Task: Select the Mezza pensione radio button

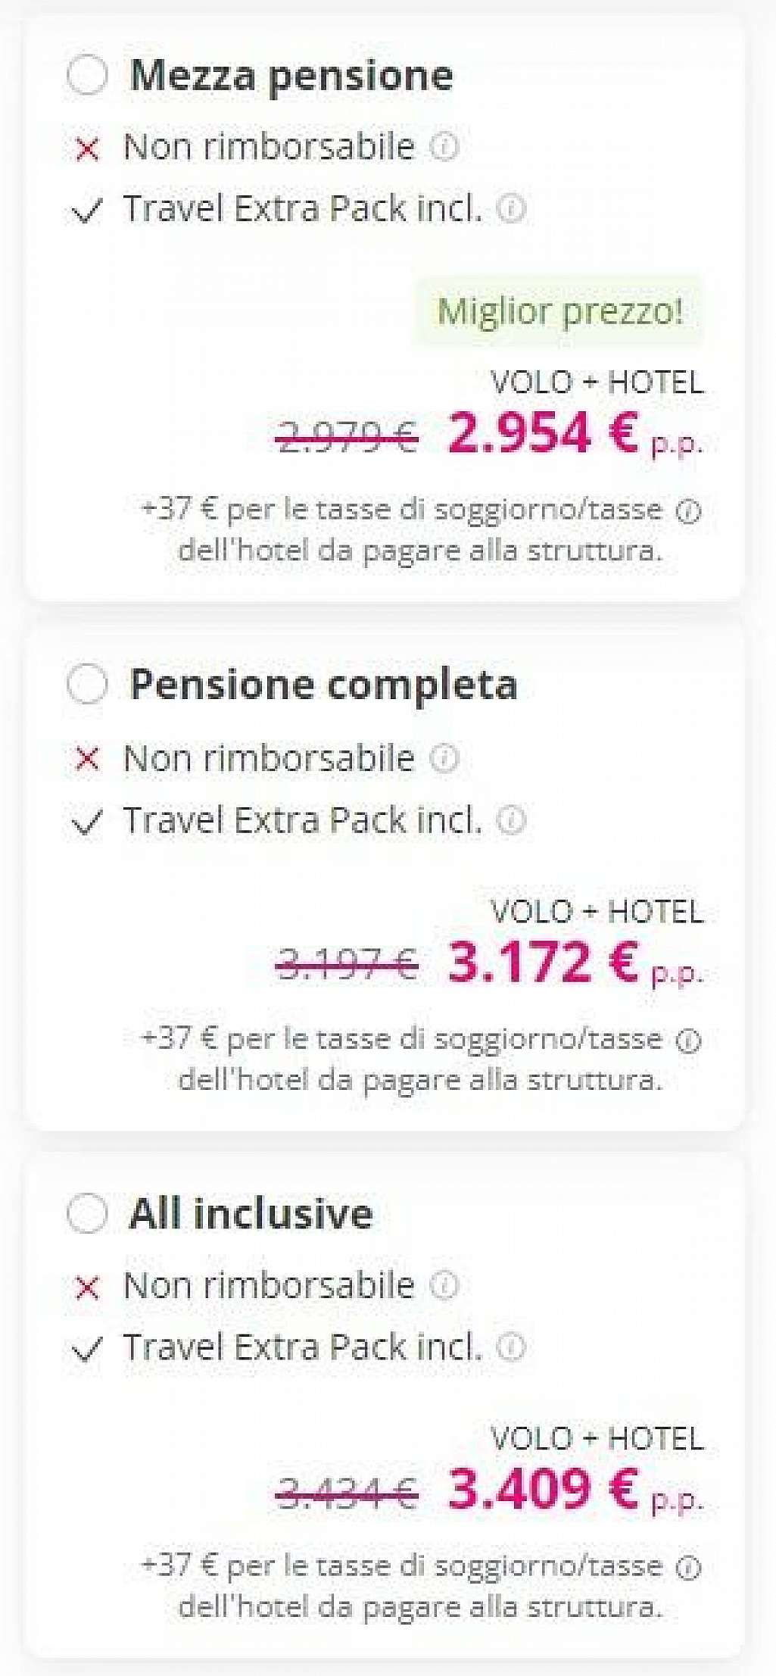Action: tap(87, 75)
